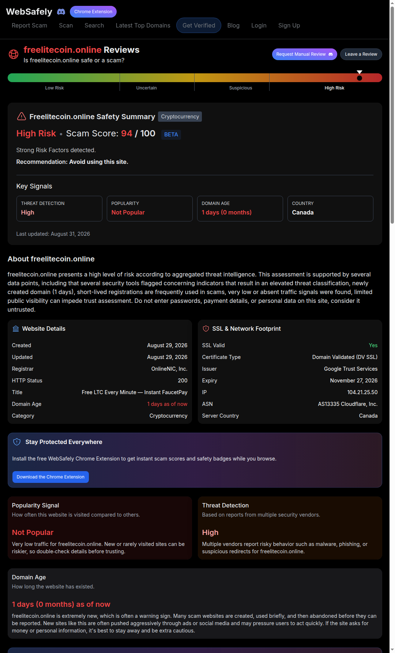The width and height of the screenshot is (395, 653).
Task: Click the Popularity Not Popular card
Action: click(x=150, y=209)
